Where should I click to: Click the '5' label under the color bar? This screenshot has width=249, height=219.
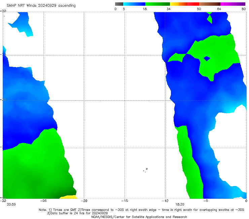coord(124,9)
